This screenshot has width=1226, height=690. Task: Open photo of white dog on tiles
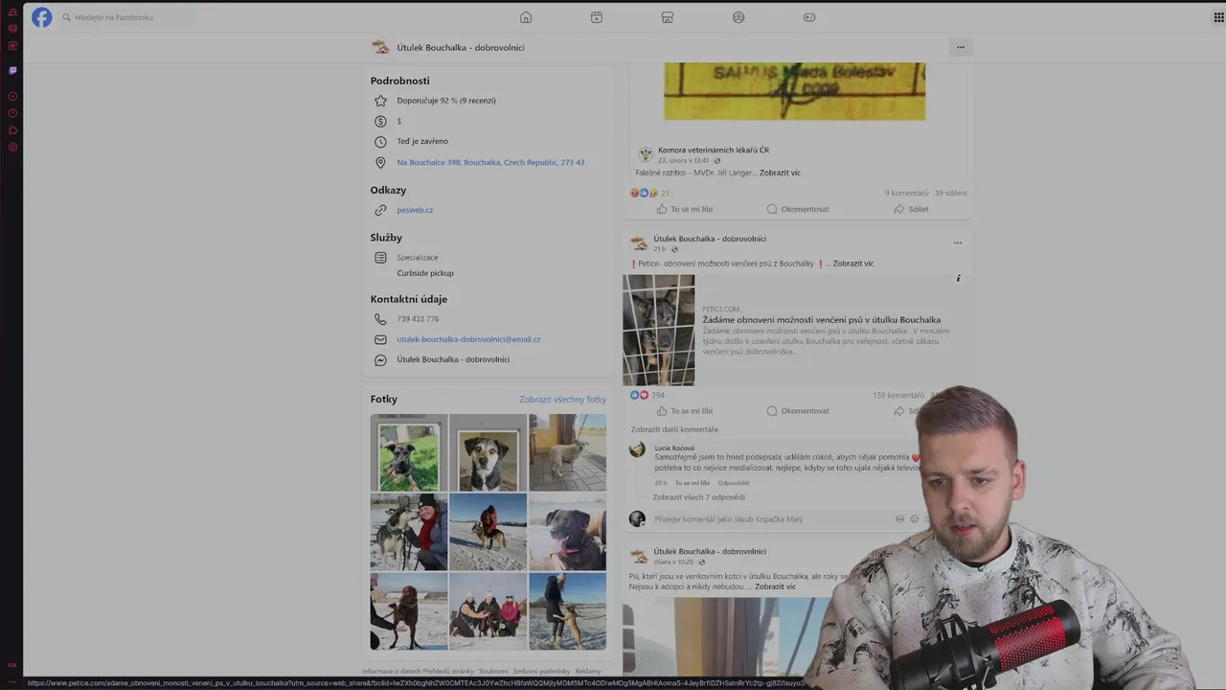pyautogui.click(x=568, y=452)
